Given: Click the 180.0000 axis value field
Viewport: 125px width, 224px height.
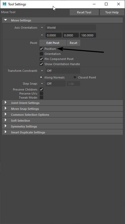Looking at the screenshot, I should (x=88, y=35).
